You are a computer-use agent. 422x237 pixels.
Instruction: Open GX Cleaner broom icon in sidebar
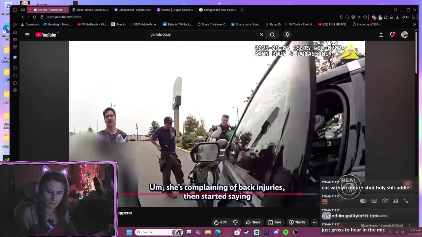click(15, 32)
